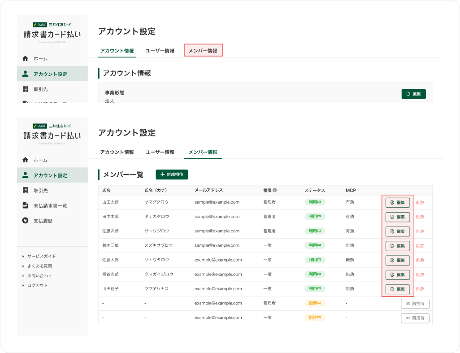Click the クマガイジロウ kana name cell
The height and width of the screenshot is (353, 460).
pos(159,274)
